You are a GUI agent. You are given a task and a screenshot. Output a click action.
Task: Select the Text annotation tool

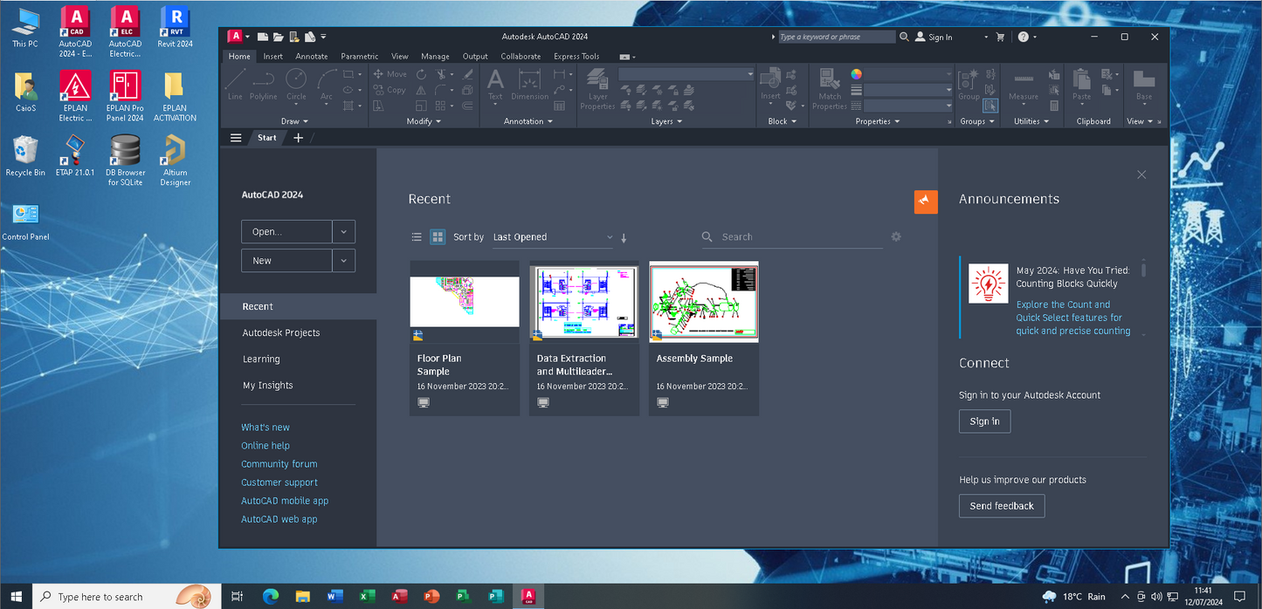click(495, 86)
